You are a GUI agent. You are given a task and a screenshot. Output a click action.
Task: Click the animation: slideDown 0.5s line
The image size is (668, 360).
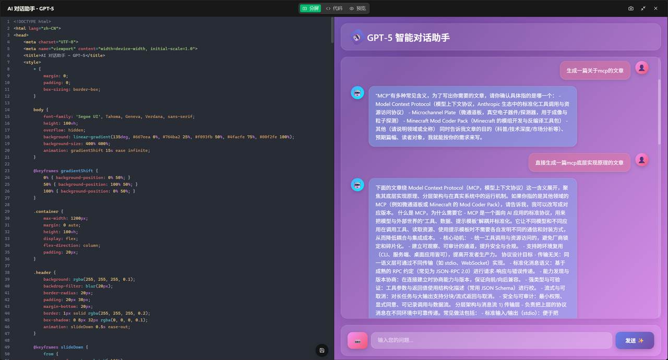click(87, 327)
